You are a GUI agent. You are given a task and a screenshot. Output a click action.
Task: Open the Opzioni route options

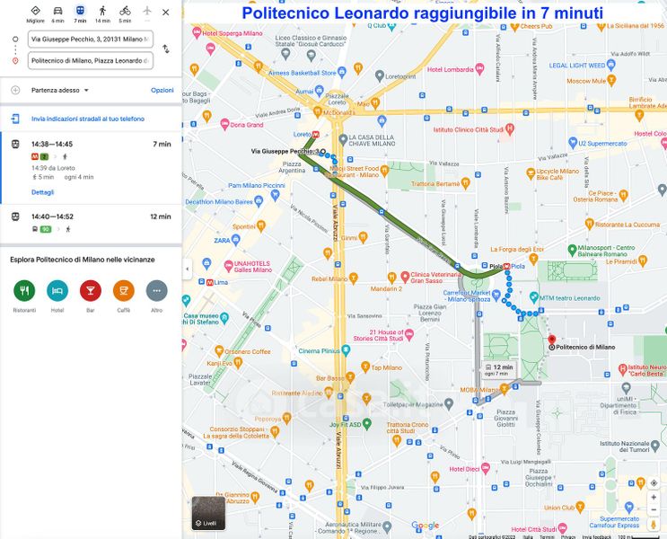tap(162, 90)
